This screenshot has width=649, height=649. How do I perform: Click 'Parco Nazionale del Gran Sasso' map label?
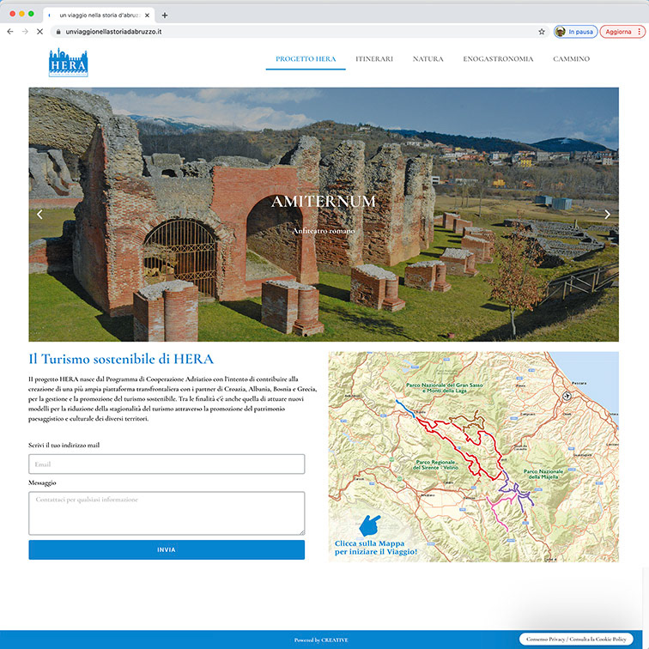point(444,387)
